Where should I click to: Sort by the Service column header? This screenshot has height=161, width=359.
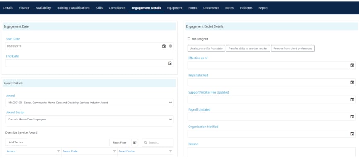tap(11, 151)
